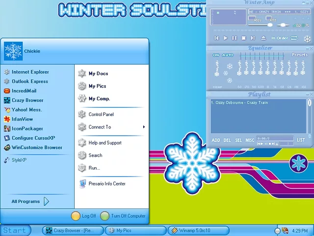Open the equalizer Presets menu

coord(299,55)
